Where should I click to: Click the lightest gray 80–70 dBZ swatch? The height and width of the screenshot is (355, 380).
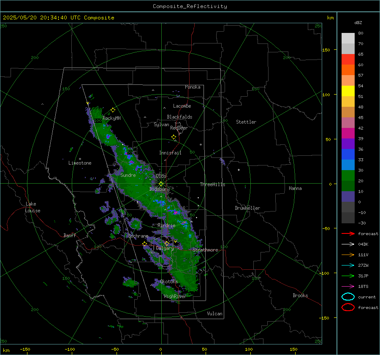tap(348, 38)
